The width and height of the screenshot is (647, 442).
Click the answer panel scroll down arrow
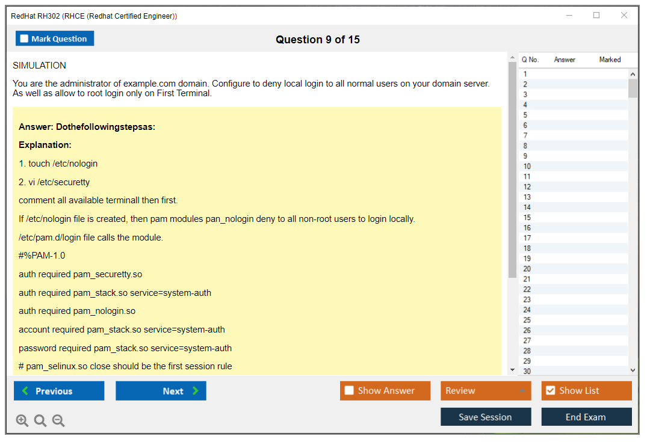(x=512, y=370)
